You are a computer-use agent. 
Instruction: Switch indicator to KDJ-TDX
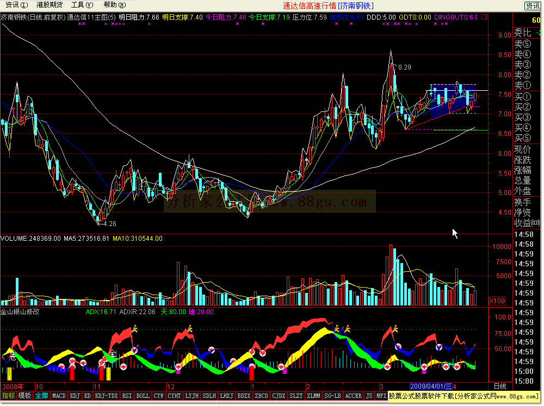pyautogui.click(x=107, y=396)
